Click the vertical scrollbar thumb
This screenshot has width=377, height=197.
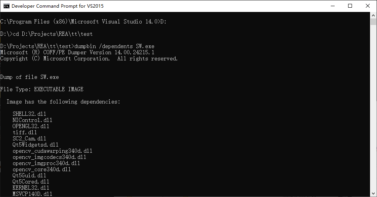(373, 22)
